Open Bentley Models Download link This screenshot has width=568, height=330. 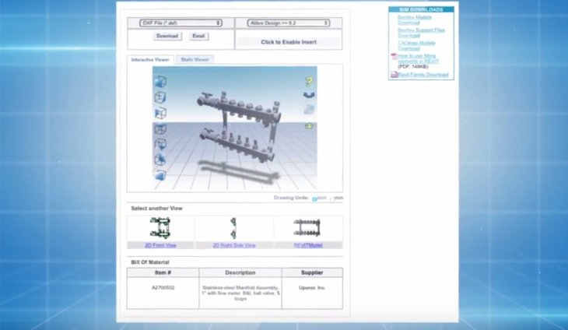415,20
